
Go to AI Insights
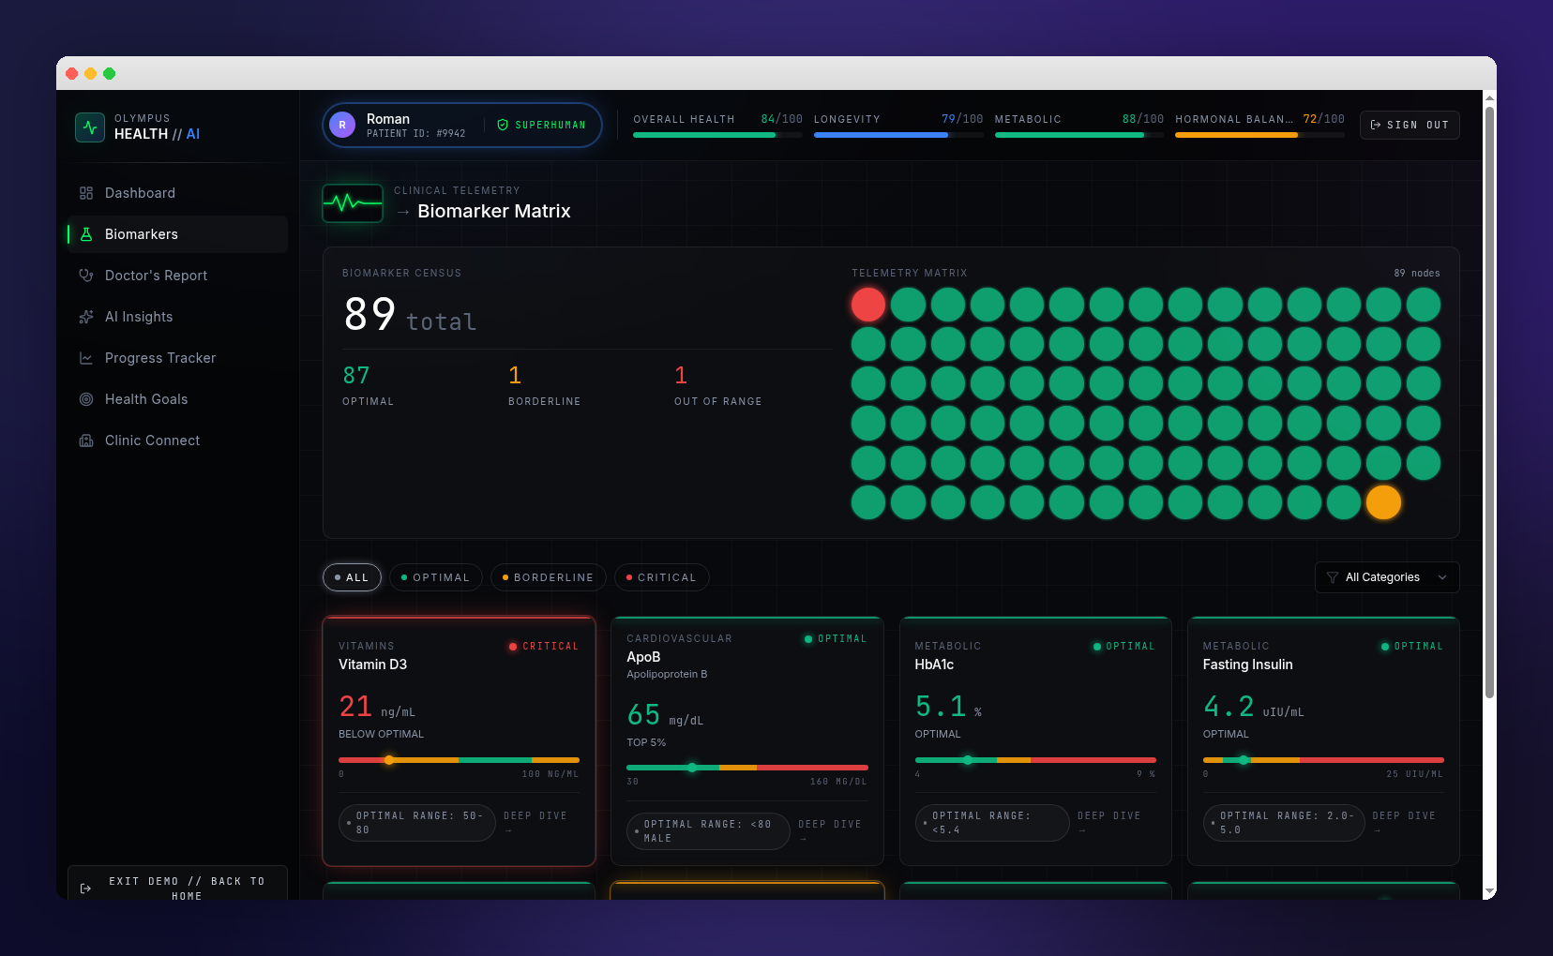point(177,317)
